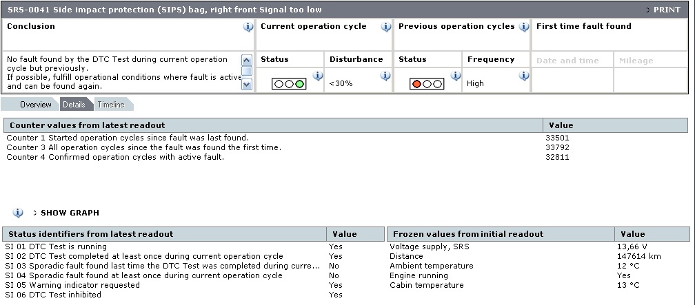
Task: Switch to the Overview tab
Action: pyautogui.click(x=34, y=105)
